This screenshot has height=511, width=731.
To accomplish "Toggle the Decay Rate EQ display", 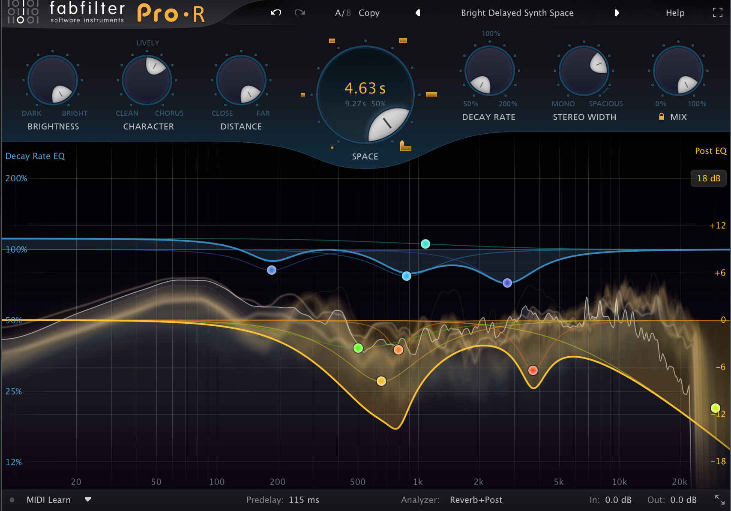I will (x=35, y=156).
